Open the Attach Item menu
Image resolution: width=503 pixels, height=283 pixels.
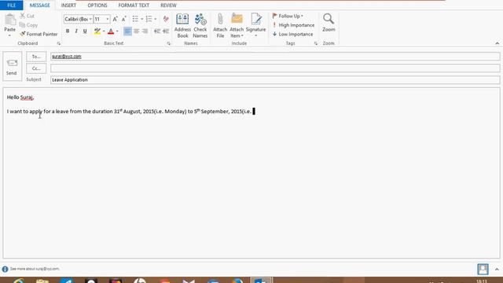pyautogui.click(x=237, y=26)
